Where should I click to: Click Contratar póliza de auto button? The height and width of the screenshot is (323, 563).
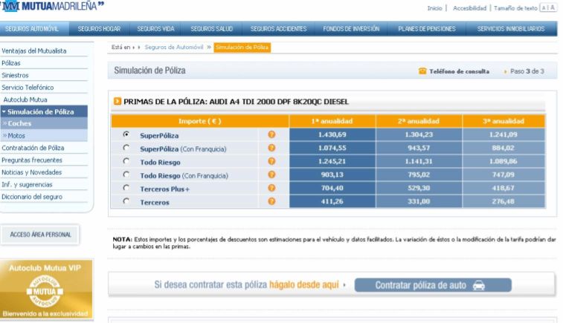point(433,285)
